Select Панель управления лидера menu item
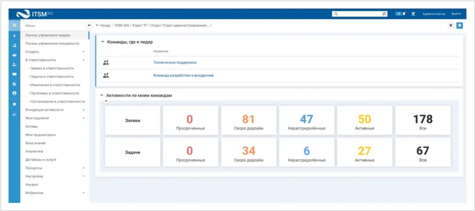 [x=54, y=35]
